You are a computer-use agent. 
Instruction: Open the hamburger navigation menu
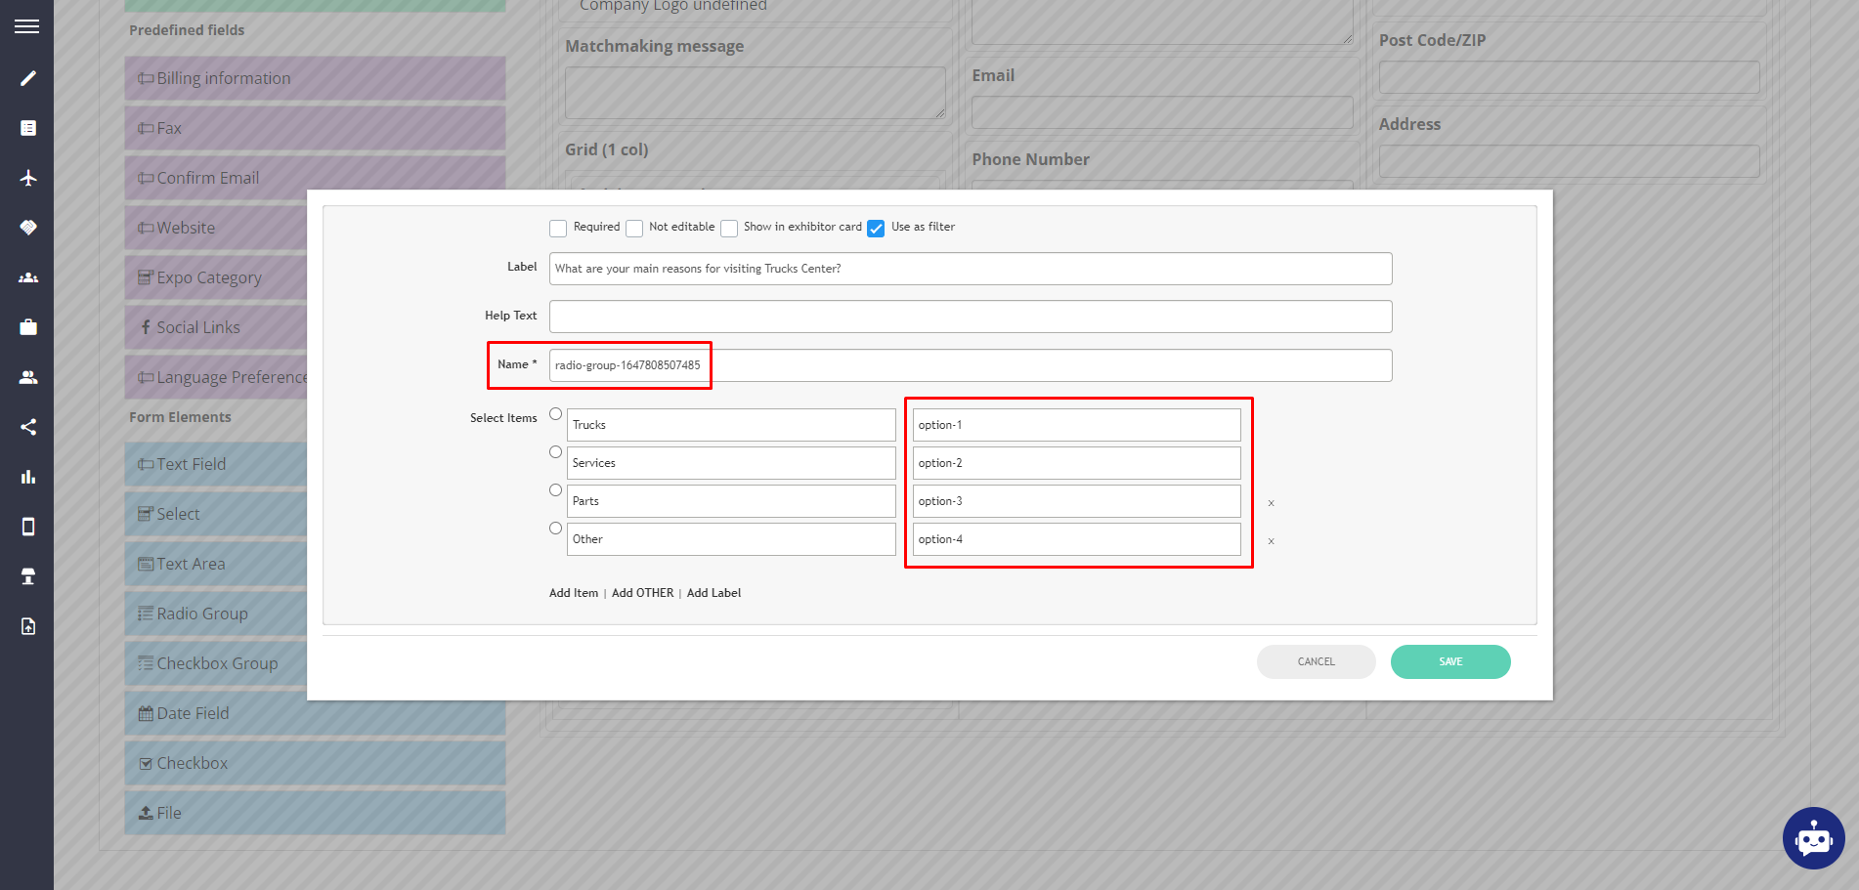click(x=26, y=25)
